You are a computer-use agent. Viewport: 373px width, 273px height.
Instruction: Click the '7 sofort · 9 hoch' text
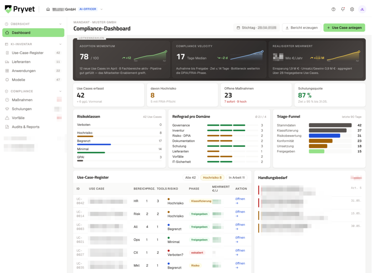235,102
